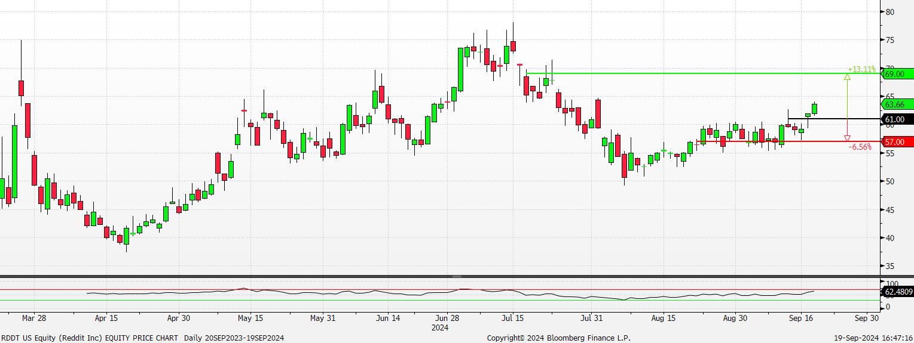Click the pane divider grip handle

[x=457, y=277]
